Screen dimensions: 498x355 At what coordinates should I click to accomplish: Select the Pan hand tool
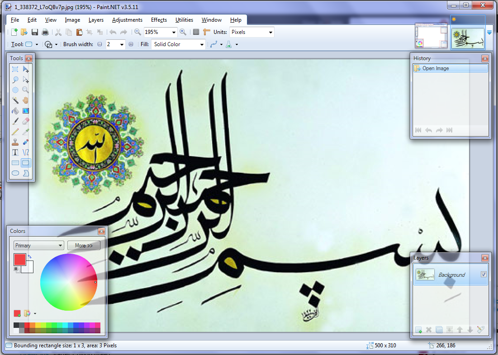tap(26, 101)
